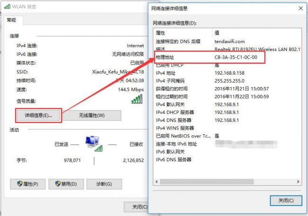The image size is (308, 216).
Task: Select 已启用 NetBIOS over Tc... row
Action: (227, 136)
